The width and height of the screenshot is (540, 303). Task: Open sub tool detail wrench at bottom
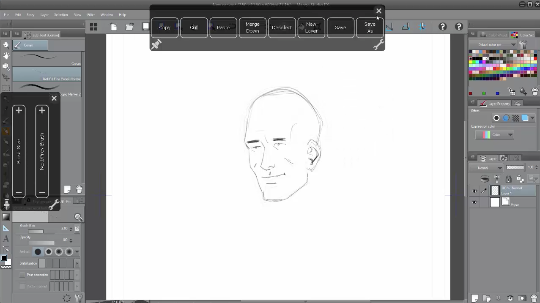click(78, 298)
